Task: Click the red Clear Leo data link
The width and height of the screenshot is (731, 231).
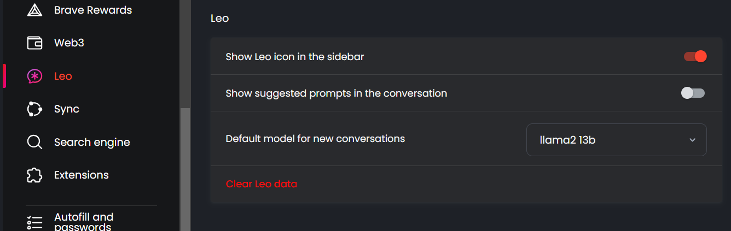Action: point(262,184)
